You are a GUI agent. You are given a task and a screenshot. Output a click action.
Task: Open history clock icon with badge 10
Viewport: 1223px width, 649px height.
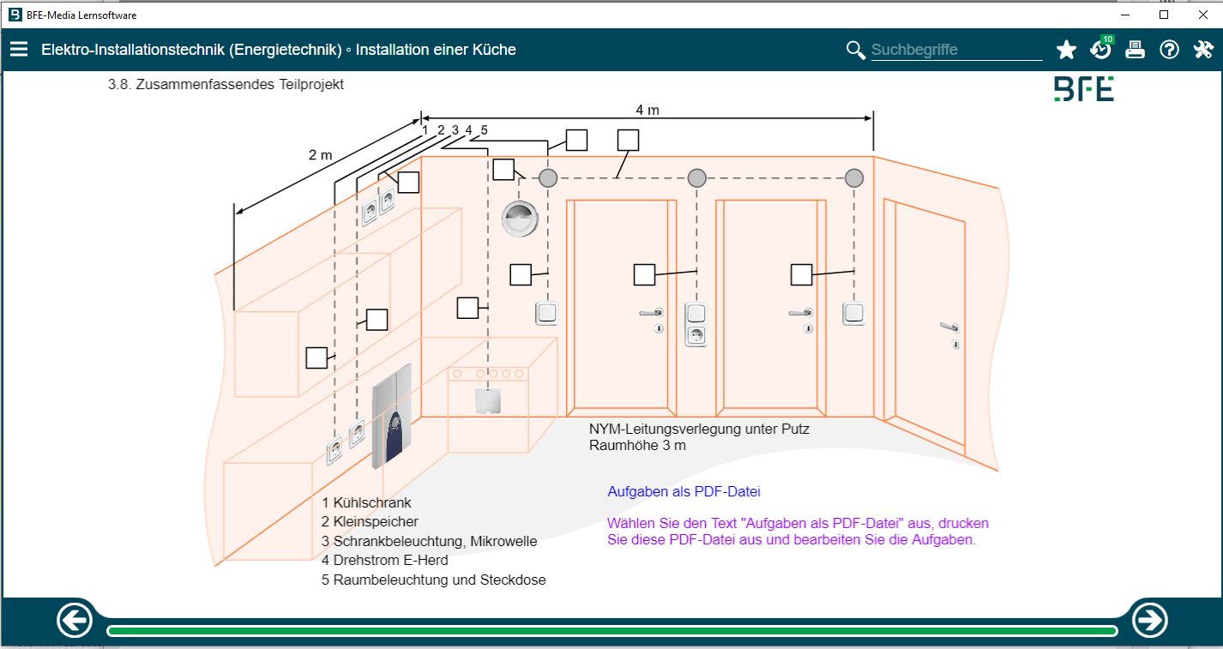tap(1100, 49)
